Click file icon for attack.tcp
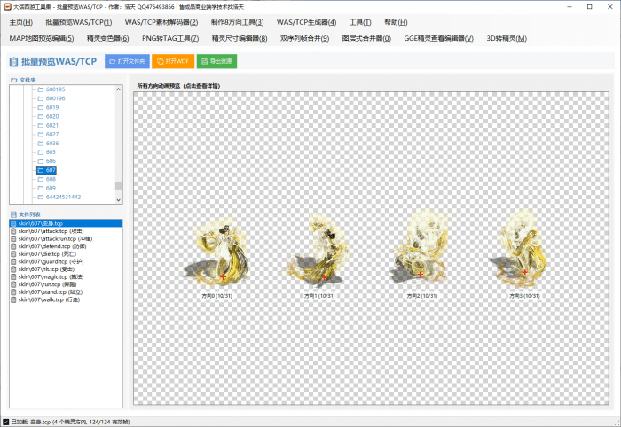This screenshot has height=427, width=621. (13, 230)
